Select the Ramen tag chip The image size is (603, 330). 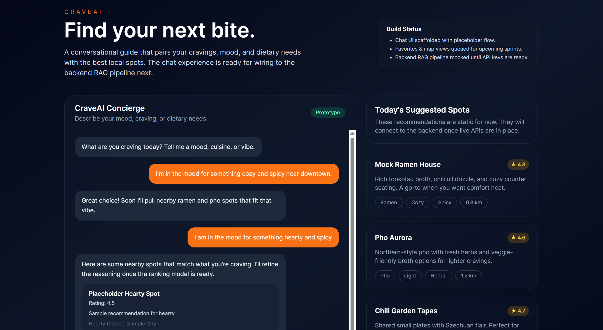389,203
